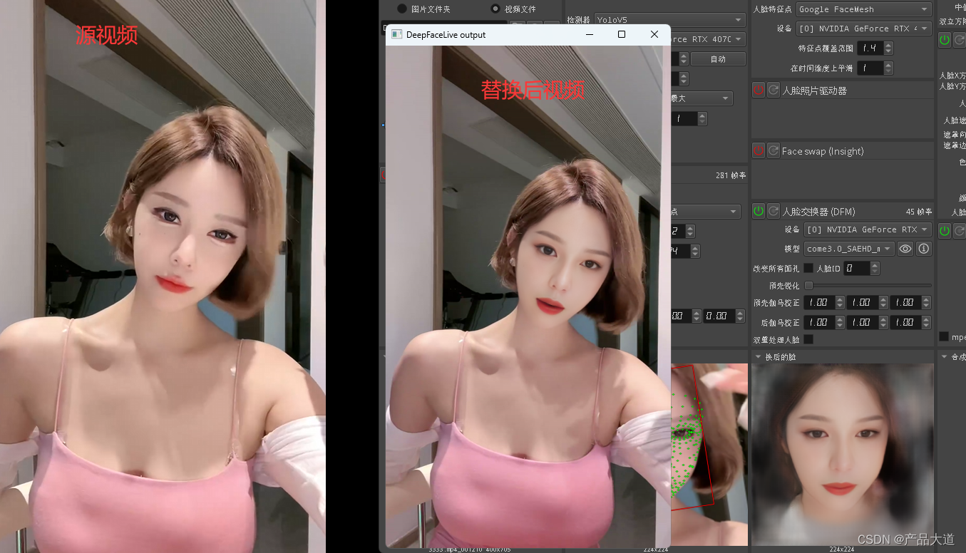Image resolution: width=966 pixels, height=553 pixels.
Task: Click the 人脸特征点 label
Action: coord(772,9)
